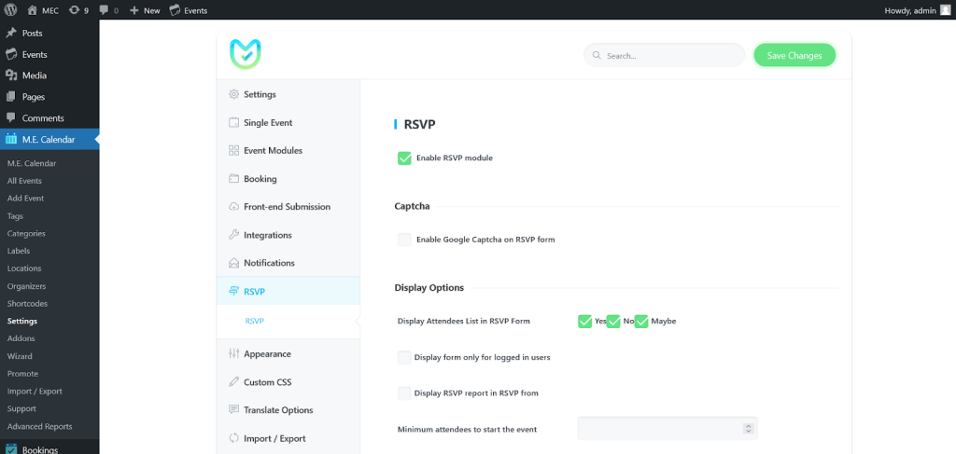Image resolution: width=956 pixels, height=454 pixels.
Task: Click the Custom CSS pencil icon
Action: click(x=233, y=382)
